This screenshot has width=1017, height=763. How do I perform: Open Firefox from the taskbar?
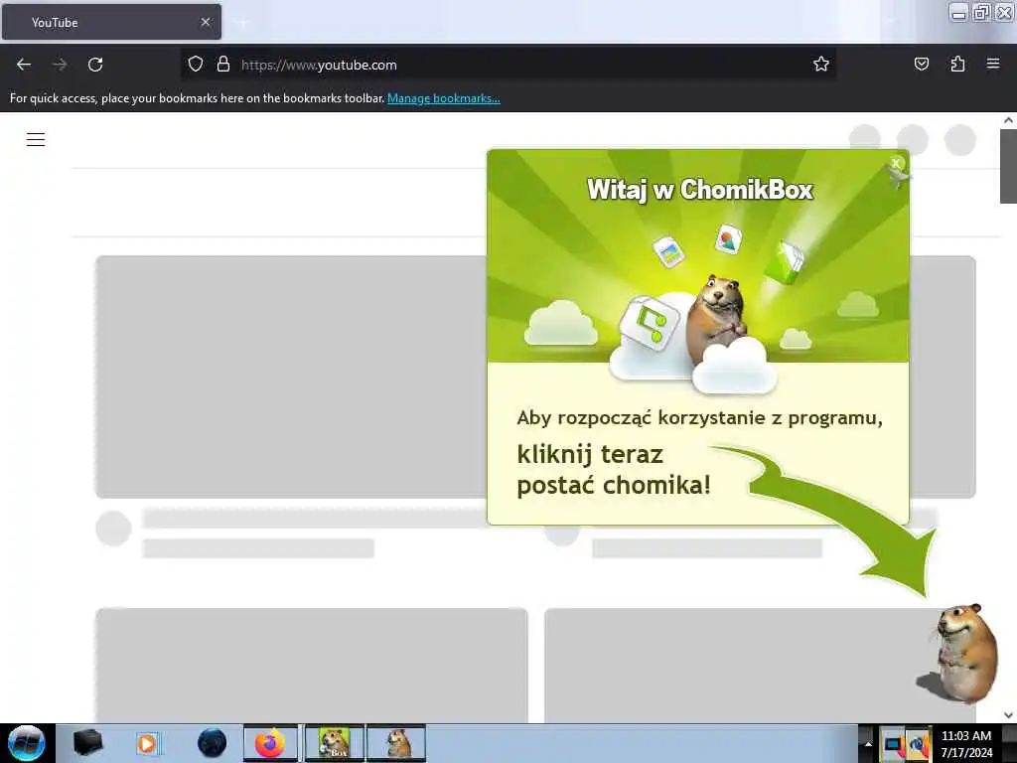point(270,743)
